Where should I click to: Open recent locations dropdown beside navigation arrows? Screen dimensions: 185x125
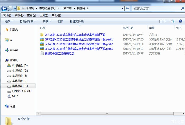click(15, 8)
